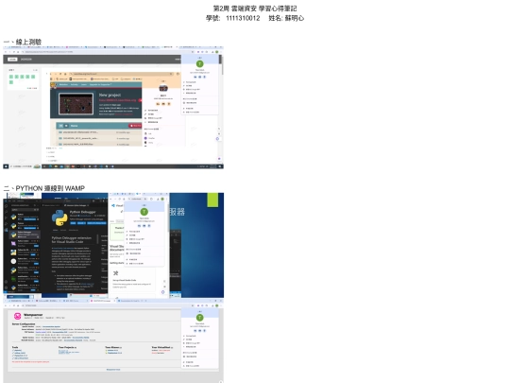Click the Your Projects heading

[x=67, y=347]
